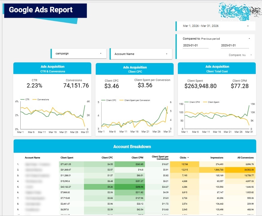Click the Client Total Cost card header
This screenshot has height=216, width=262.
(217, 68)
